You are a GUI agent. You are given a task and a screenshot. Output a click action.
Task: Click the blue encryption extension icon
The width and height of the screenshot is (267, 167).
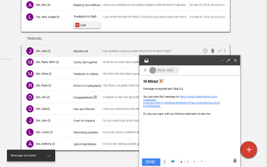pos(173,162)
